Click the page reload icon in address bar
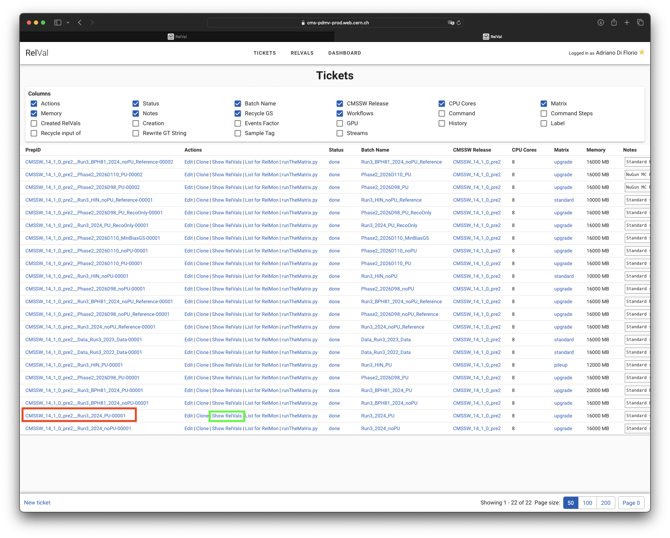Screen dimensions: 670x538 click(459, 23)
